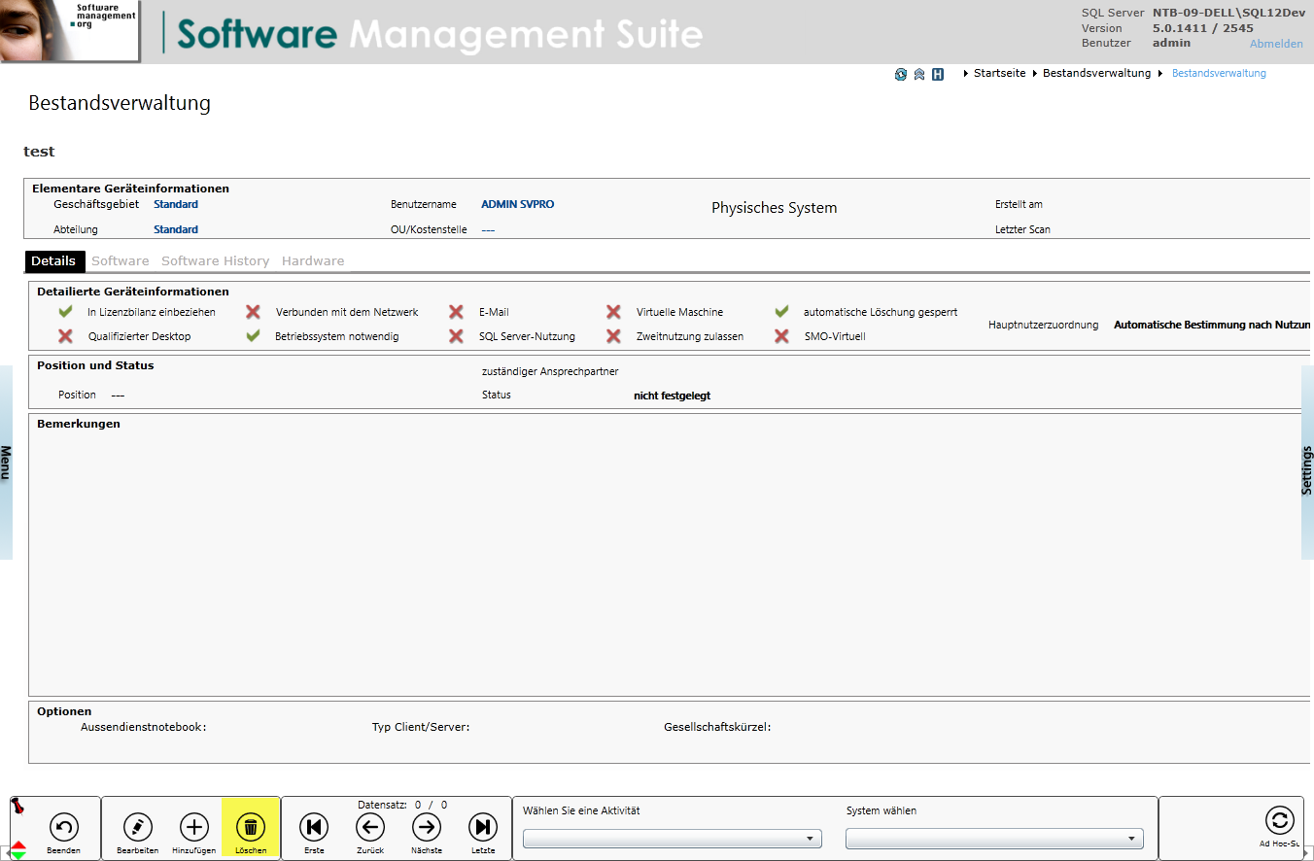This screenshot has height=861, width=1314.
Task: Open 'Wählen Sie eine Aktivität' dropdown
Action: click(x=673, y=839)
